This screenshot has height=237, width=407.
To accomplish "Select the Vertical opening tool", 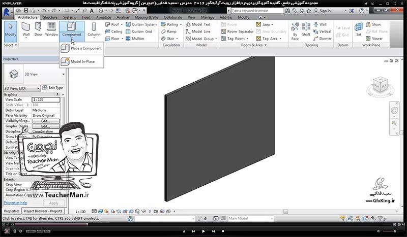I will [323, 31].
